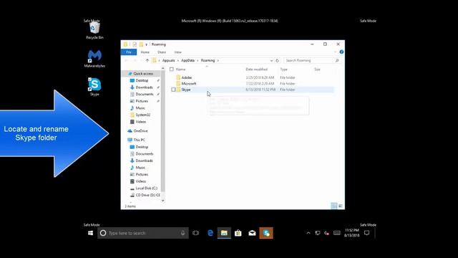Image resolution: width=458 pixels, height=258 pixels.
Task: Sort by Date modified column header
Action: 256,70
